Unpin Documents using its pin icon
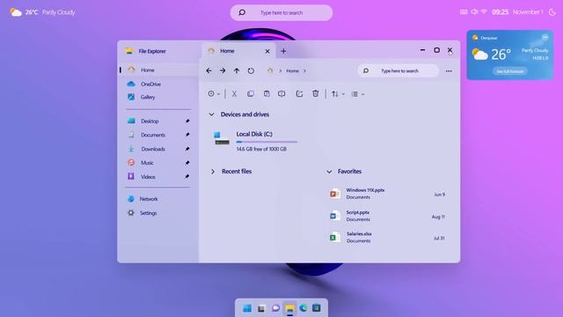 click(187, 135)
